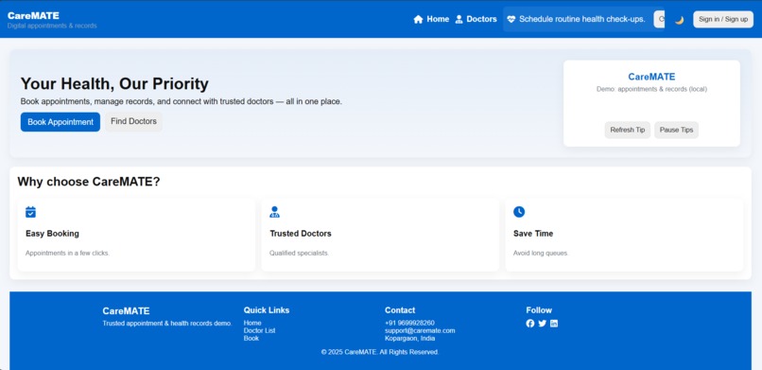Click the 'Why choose CareMATE?' heading
This screenshot has width=762, height=370.
click(89, 182)
